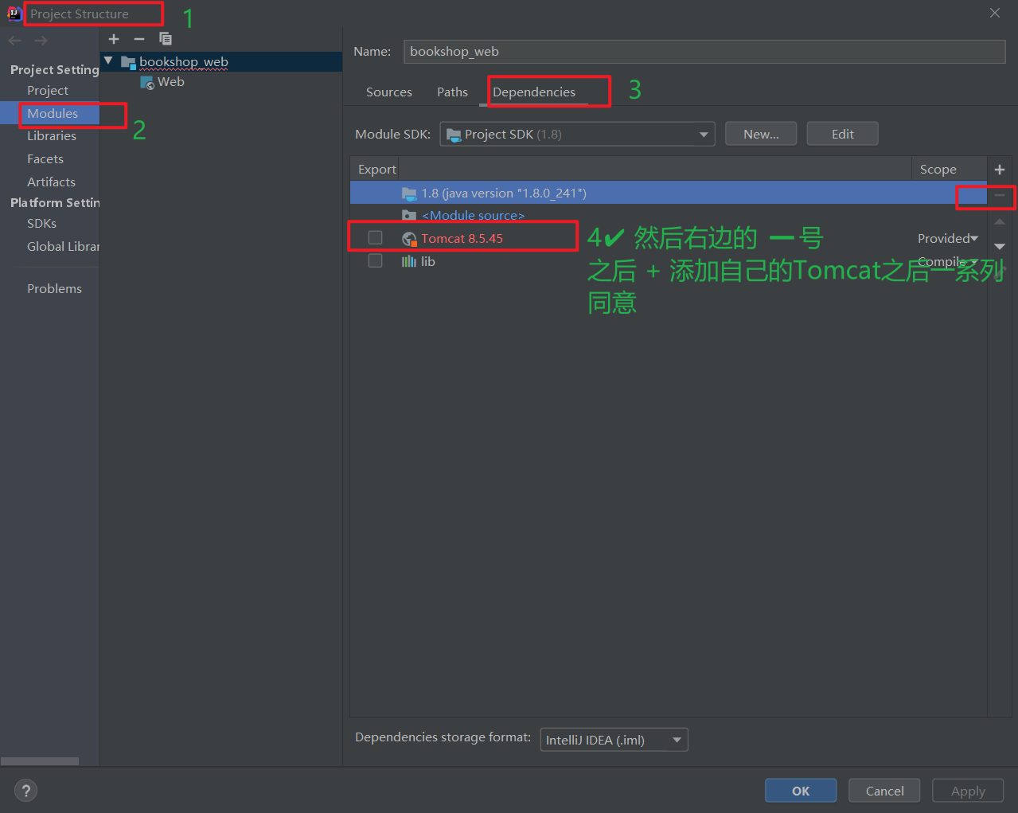Select the <Module source> row

point(669,216)
